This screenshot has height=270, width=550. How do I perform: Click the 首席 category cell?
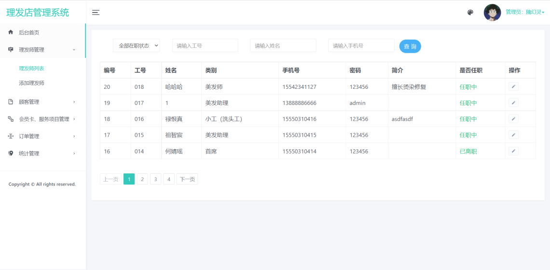211,151
